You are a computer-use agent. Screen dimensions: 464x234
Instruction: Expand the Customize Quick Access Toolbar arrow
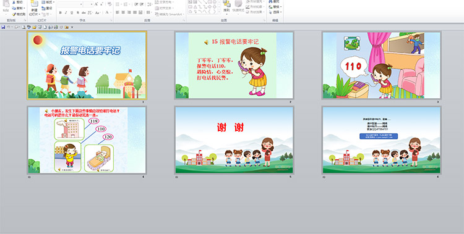pyautogui.click(x=72, y=27)
